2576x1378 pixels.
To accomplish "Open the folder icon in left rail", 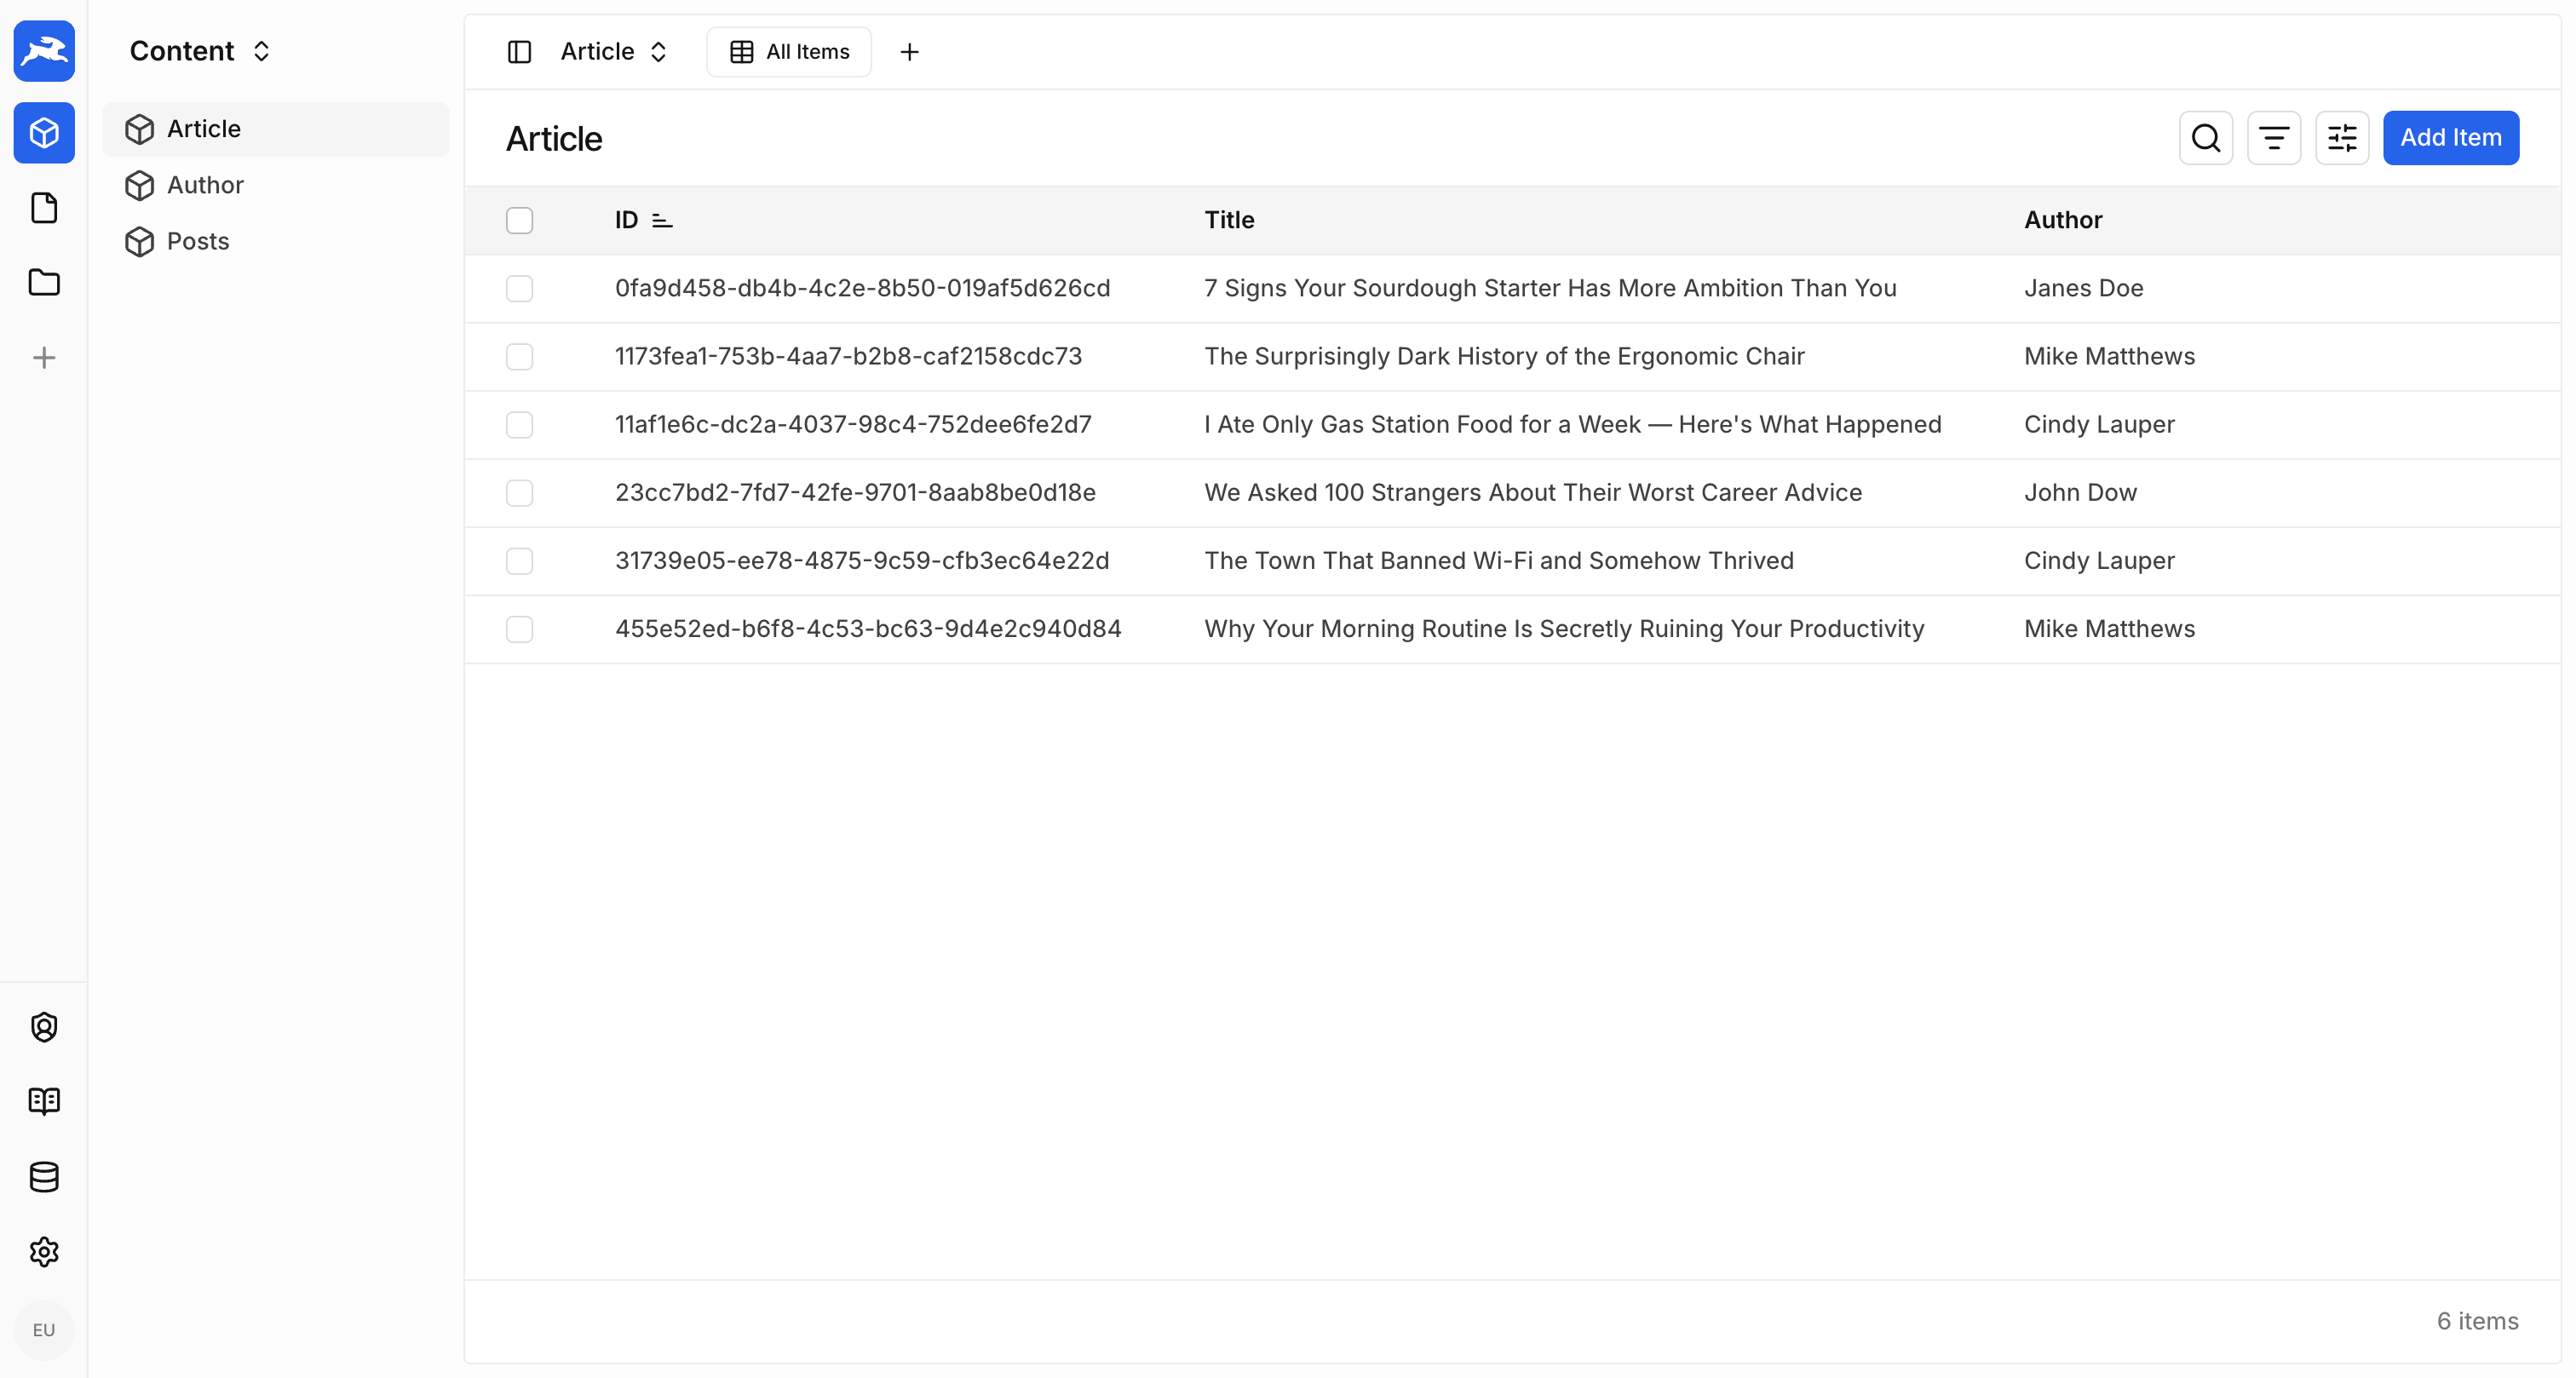I will pyautogui.click(x=44, y=283).
